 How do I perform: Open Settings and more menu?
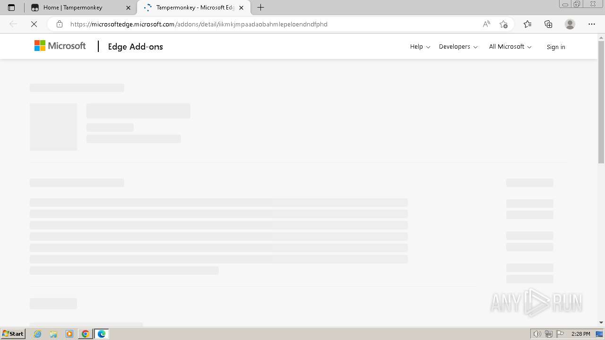tap(592, 24)
